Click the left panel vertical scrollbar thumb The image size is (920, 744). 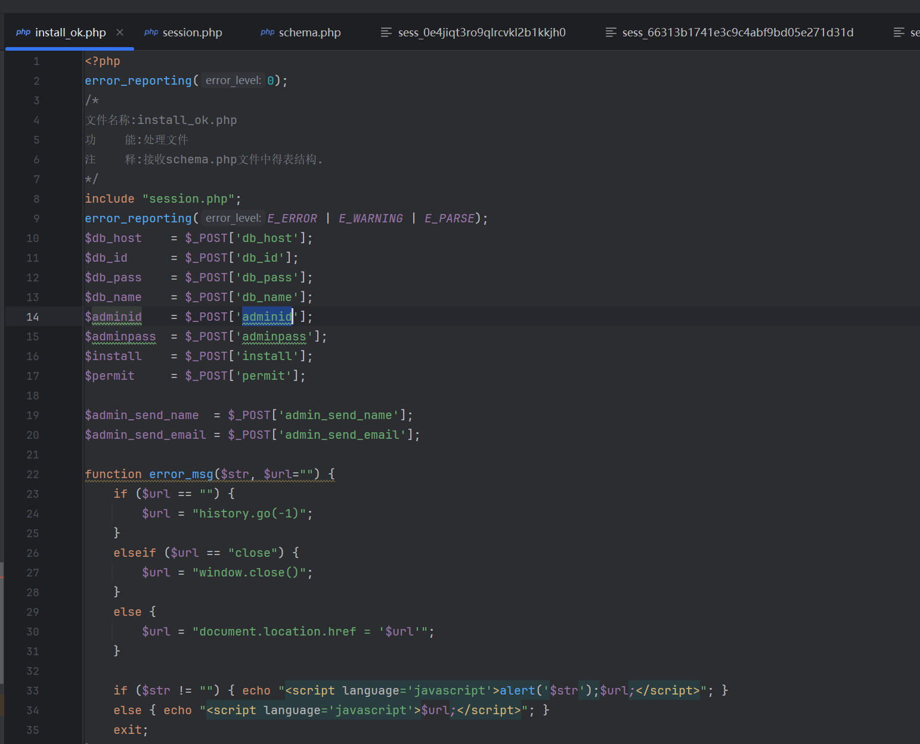[2, 623]
